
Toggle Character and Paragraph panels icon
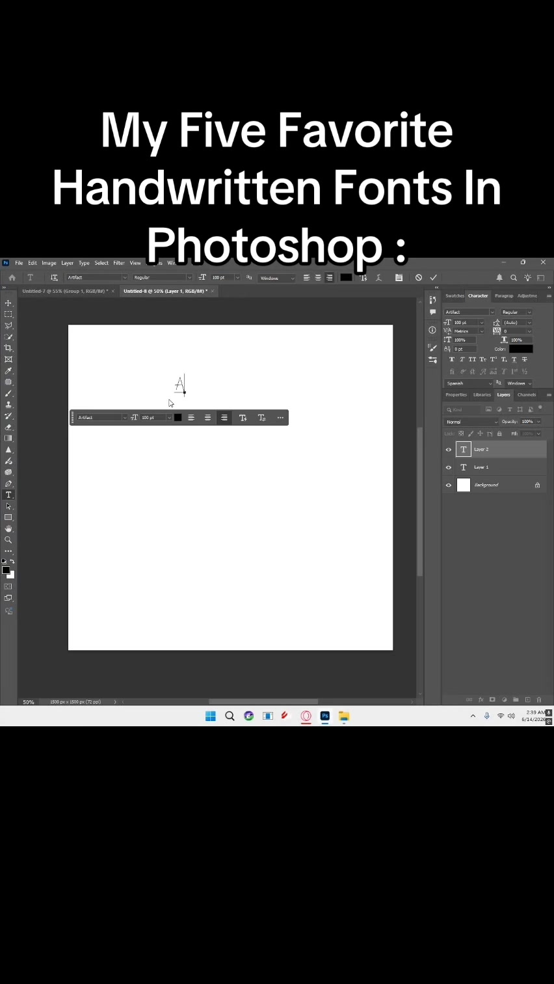399,278
